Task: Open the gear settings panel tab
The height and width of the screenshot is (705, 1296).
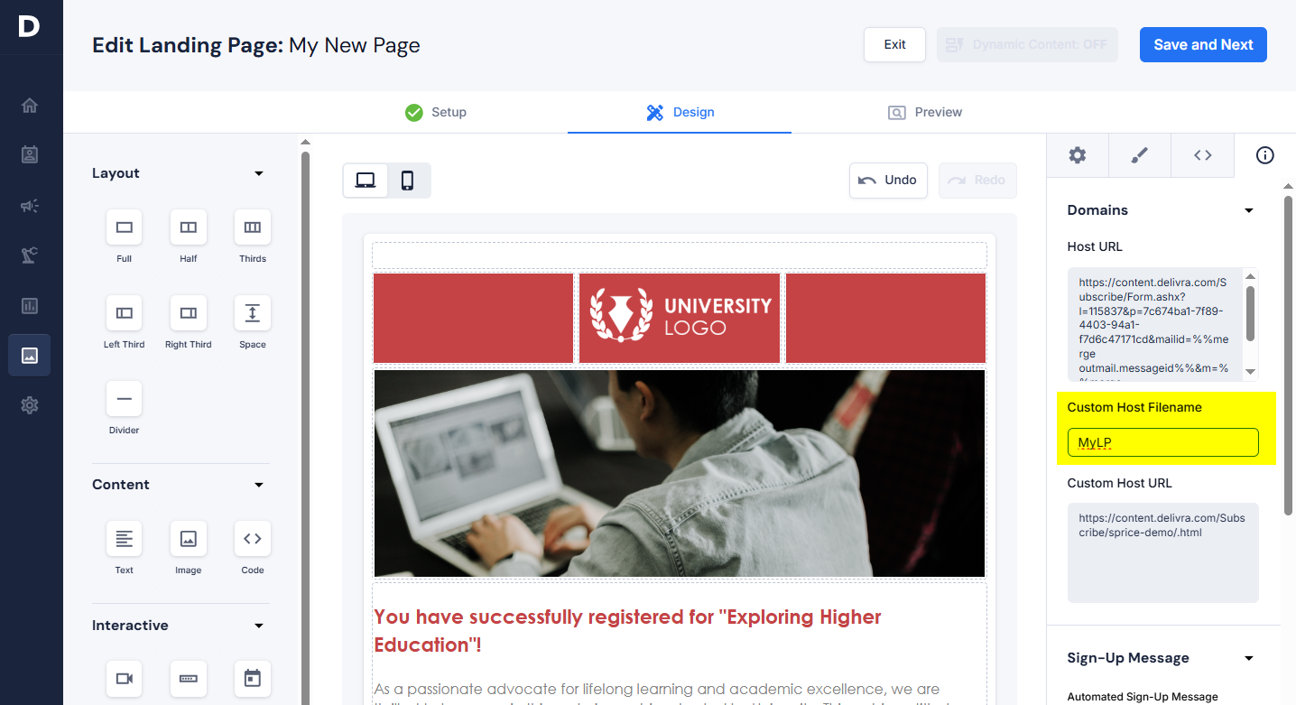Action: click(x=1078, y=155)
